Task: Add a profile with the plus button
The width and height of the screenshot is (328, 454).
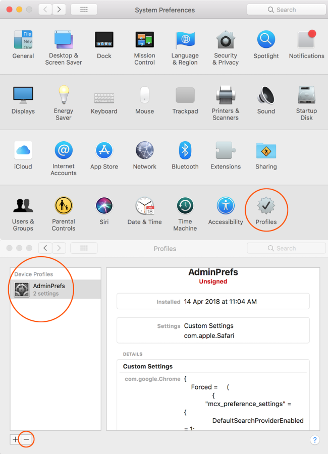Action: (15, 439)
